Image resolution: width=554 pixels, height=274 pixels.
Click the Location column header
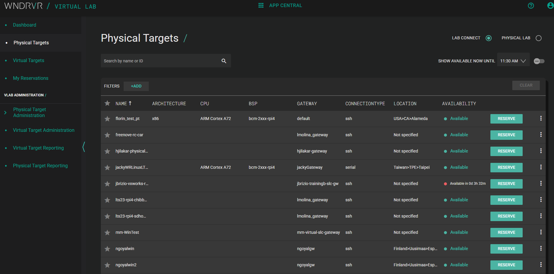(405, 104)
